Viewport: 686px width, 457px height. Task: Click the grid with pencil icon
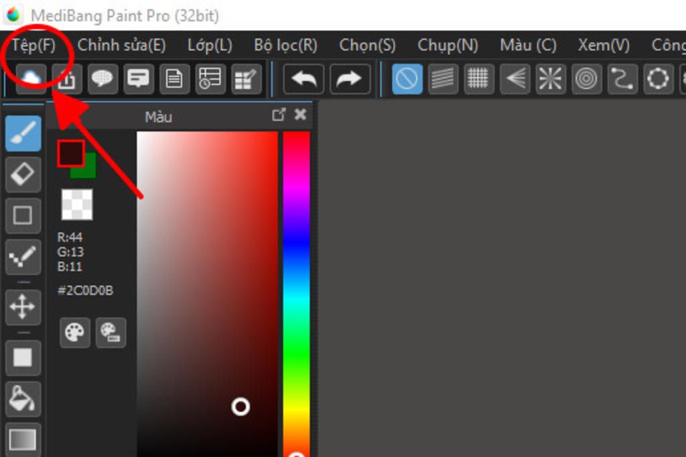(x=247, y=79)
